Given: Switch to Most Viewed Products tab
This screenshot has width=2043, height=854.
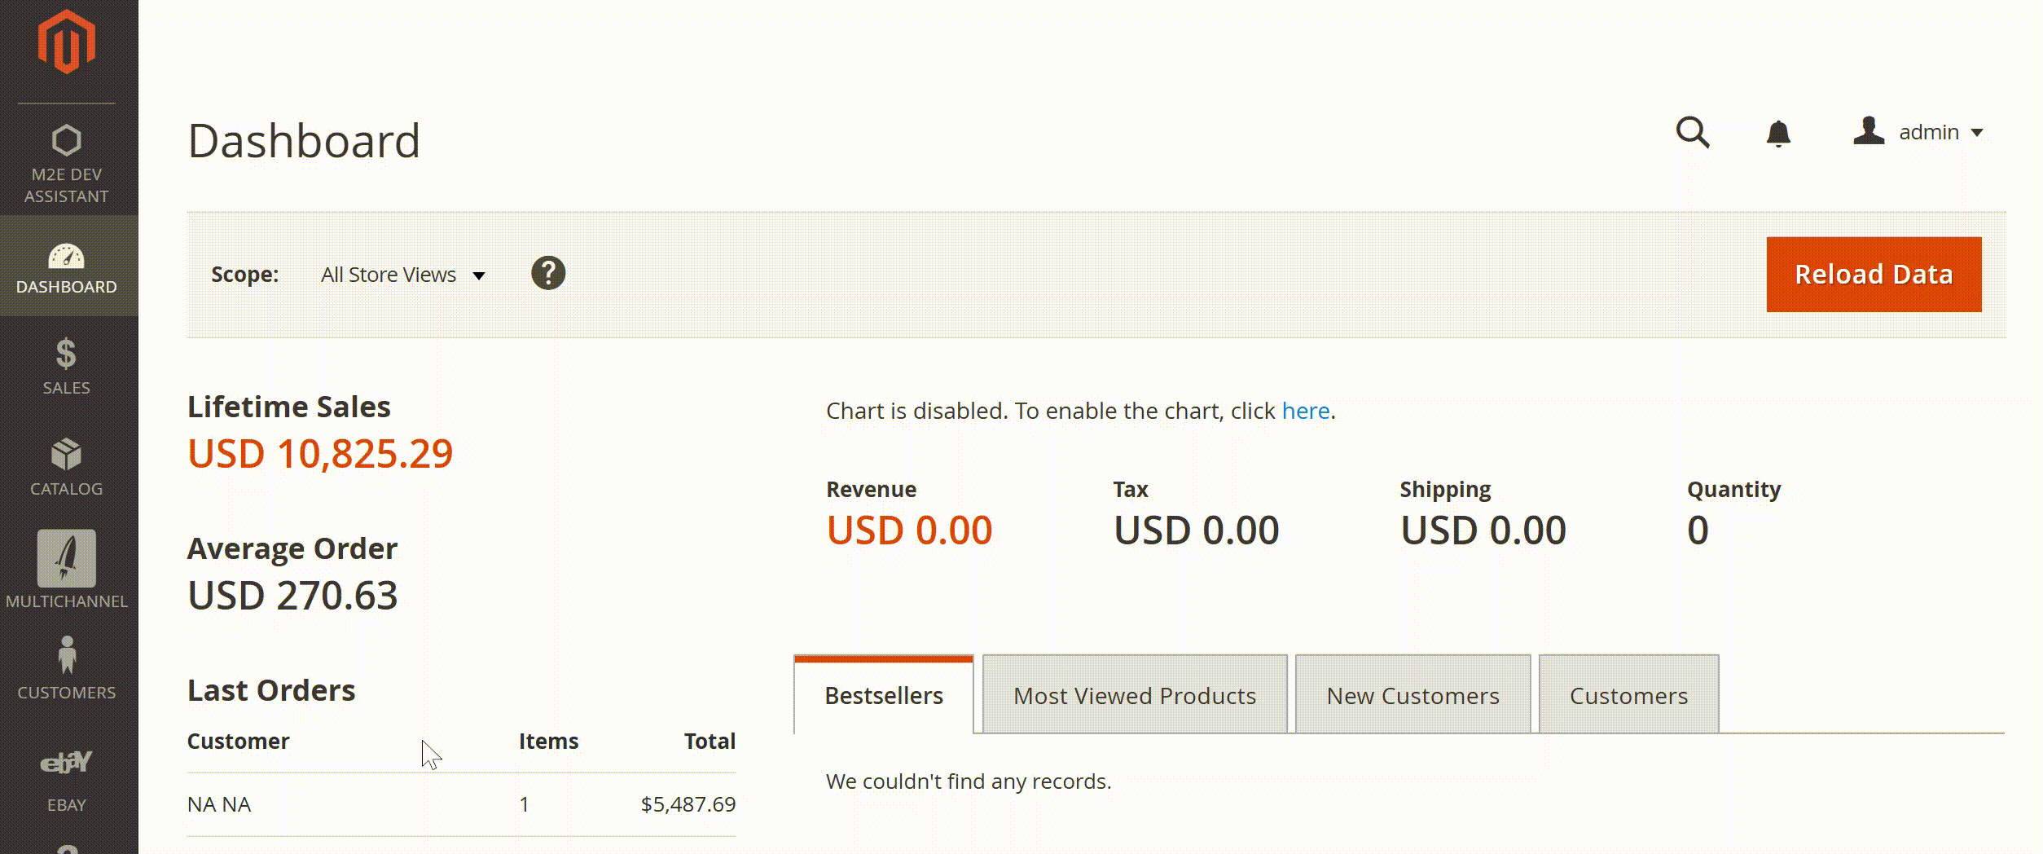Looking at the screenshot, I should (1135, 696).
